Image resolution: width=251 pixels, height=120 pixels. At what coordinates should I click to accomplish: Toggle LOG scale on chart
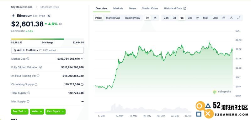215,18
